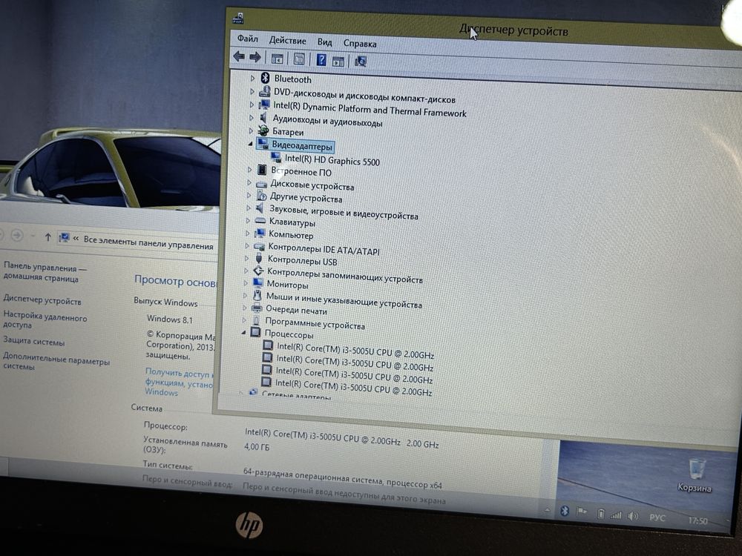
Task: Open the Действие menu
Action: tap(287, 40)
